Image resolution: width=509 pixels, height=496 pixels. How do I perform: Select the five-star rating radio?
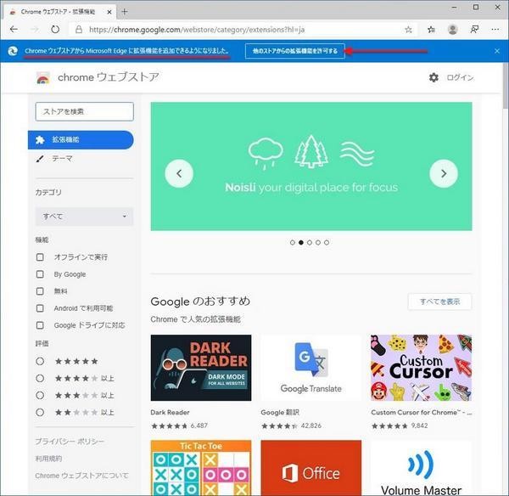40,361
